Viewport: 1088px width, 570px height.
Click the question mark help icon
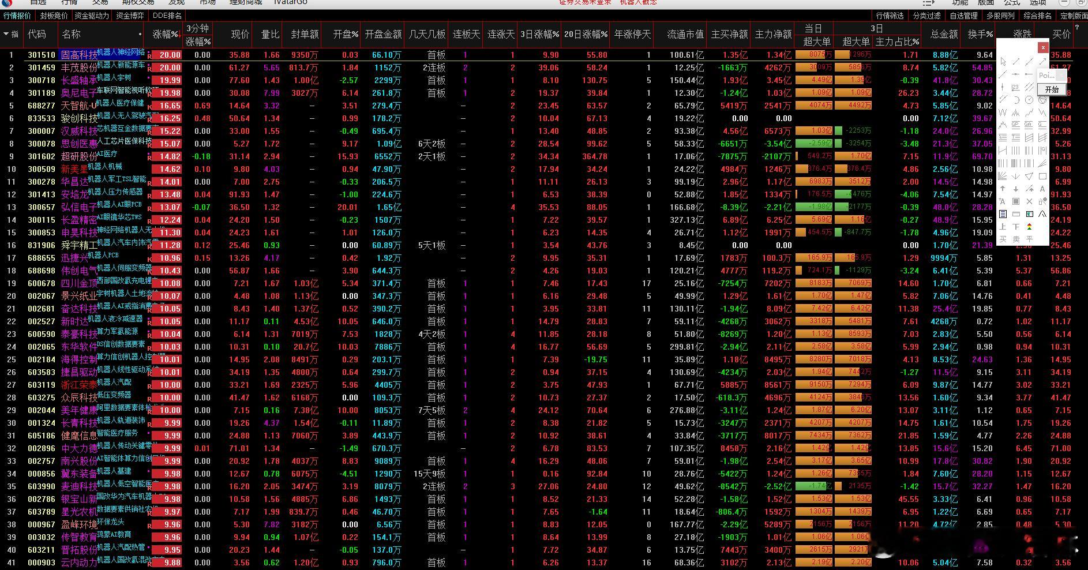[x=1076, y=27]
